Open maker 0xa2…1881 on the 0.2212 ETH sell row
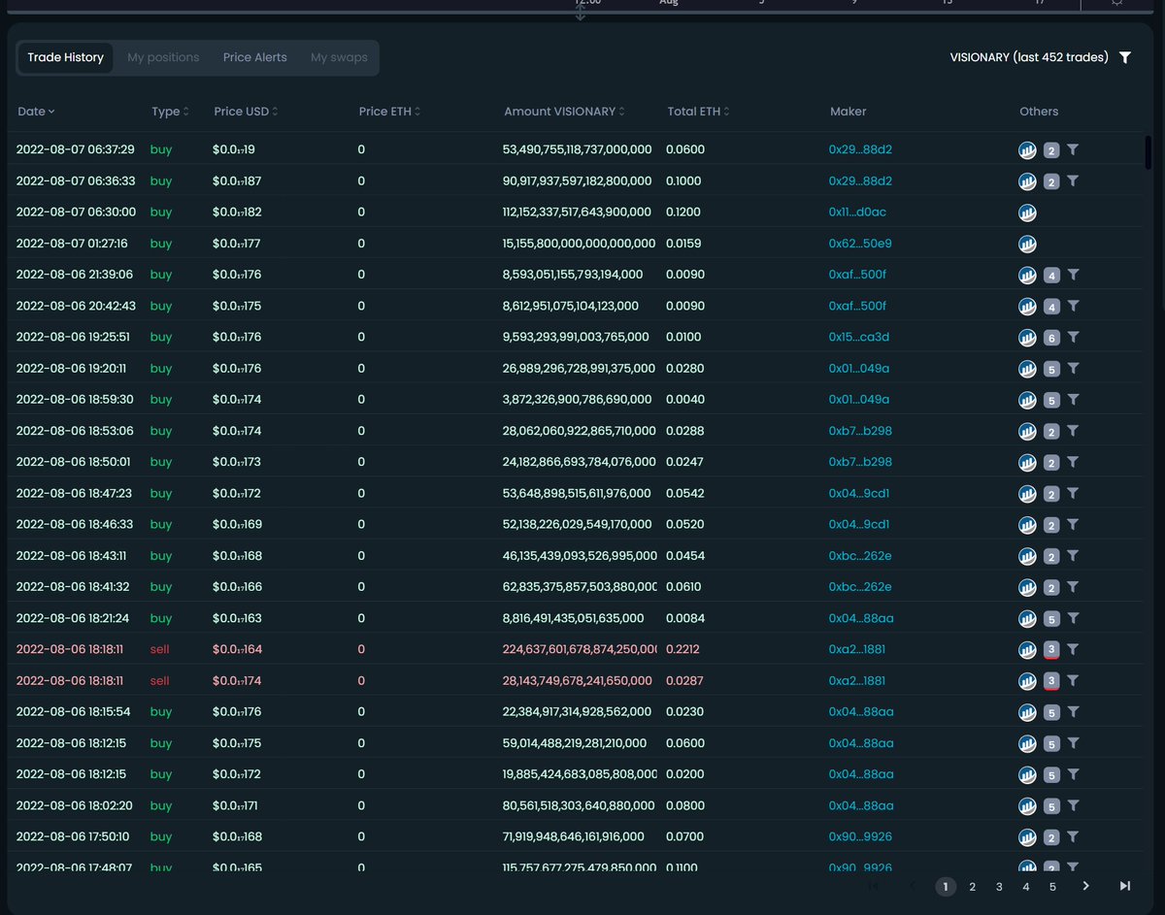 point(857,649)
